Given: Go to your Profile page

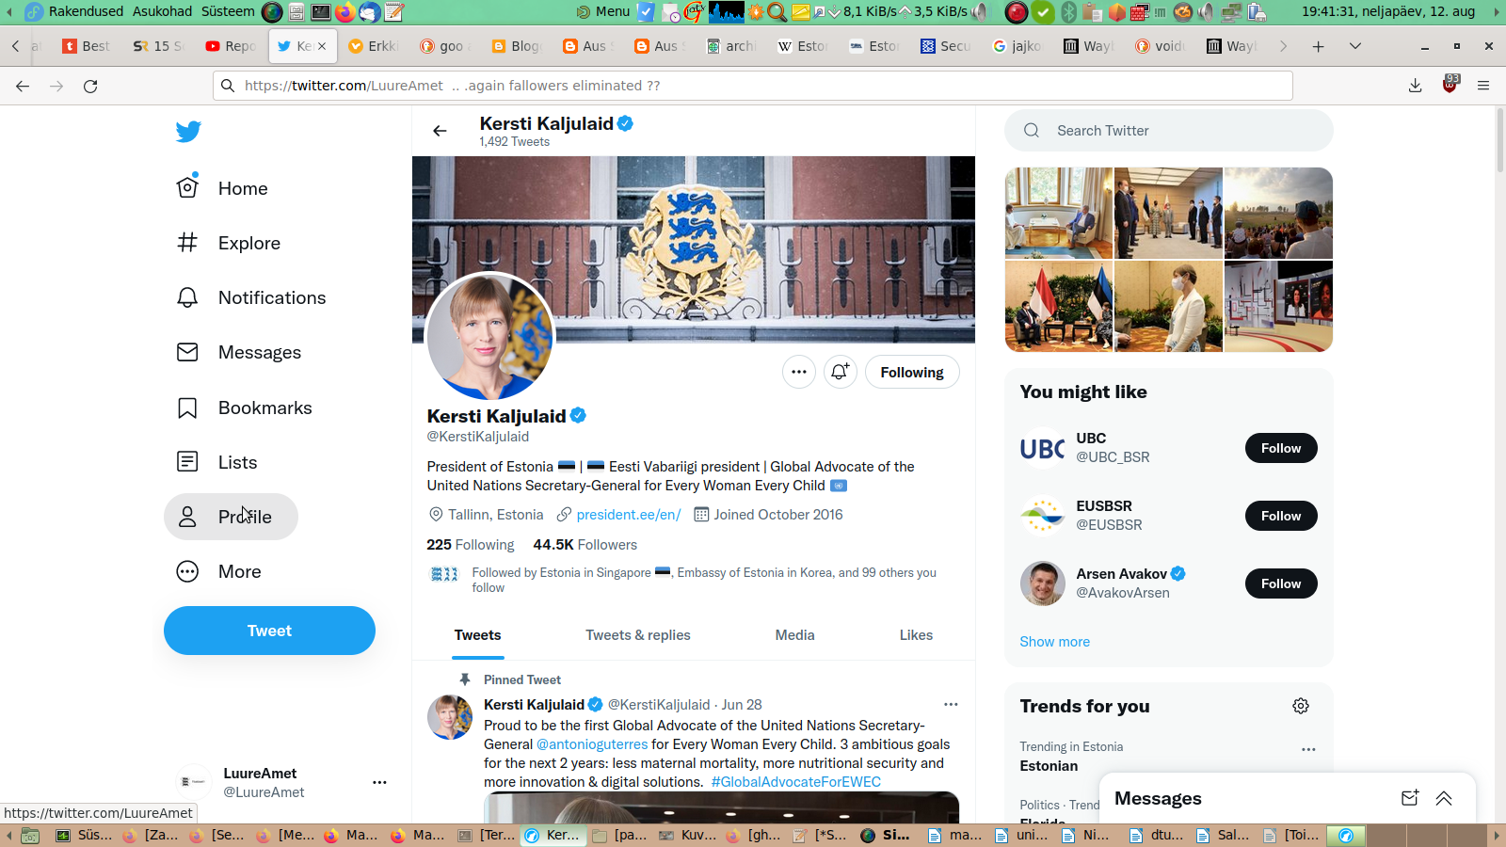Looking at the screenshot, I should [x=231, y=517].
